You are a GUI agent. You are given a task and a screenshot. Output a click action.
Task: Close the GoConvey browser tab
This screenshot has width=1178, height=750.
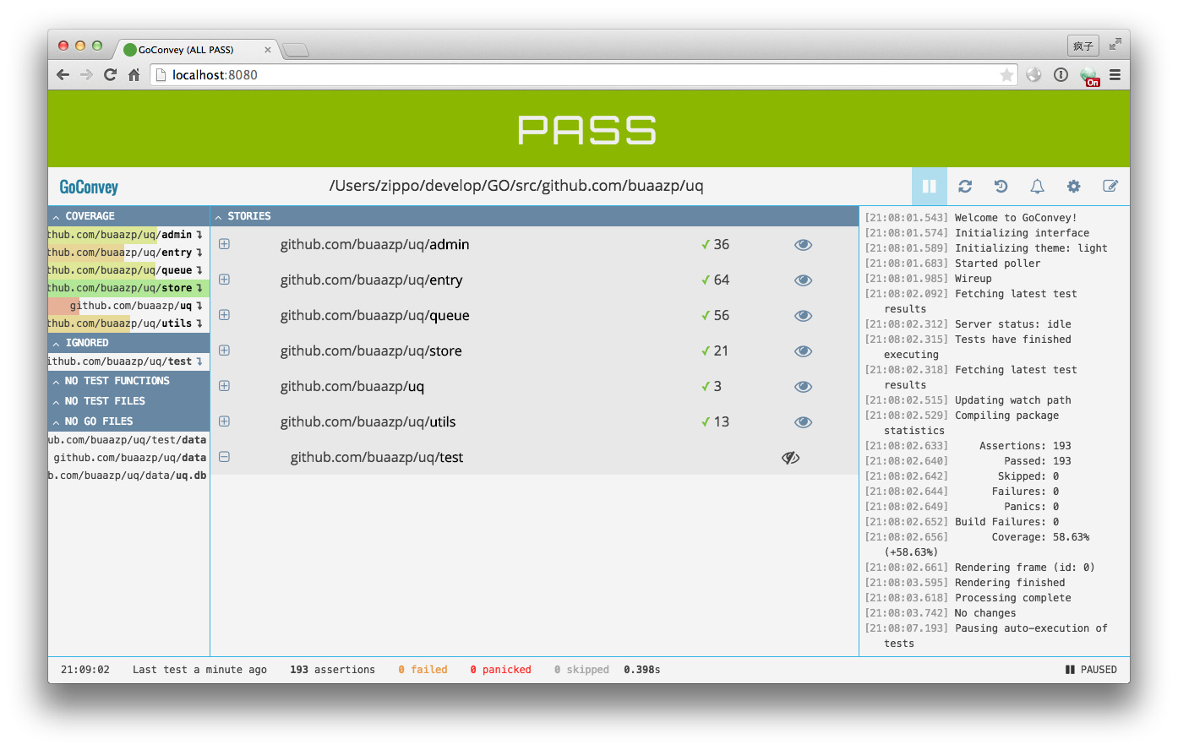pyautogui.click(x=268, y=50)
